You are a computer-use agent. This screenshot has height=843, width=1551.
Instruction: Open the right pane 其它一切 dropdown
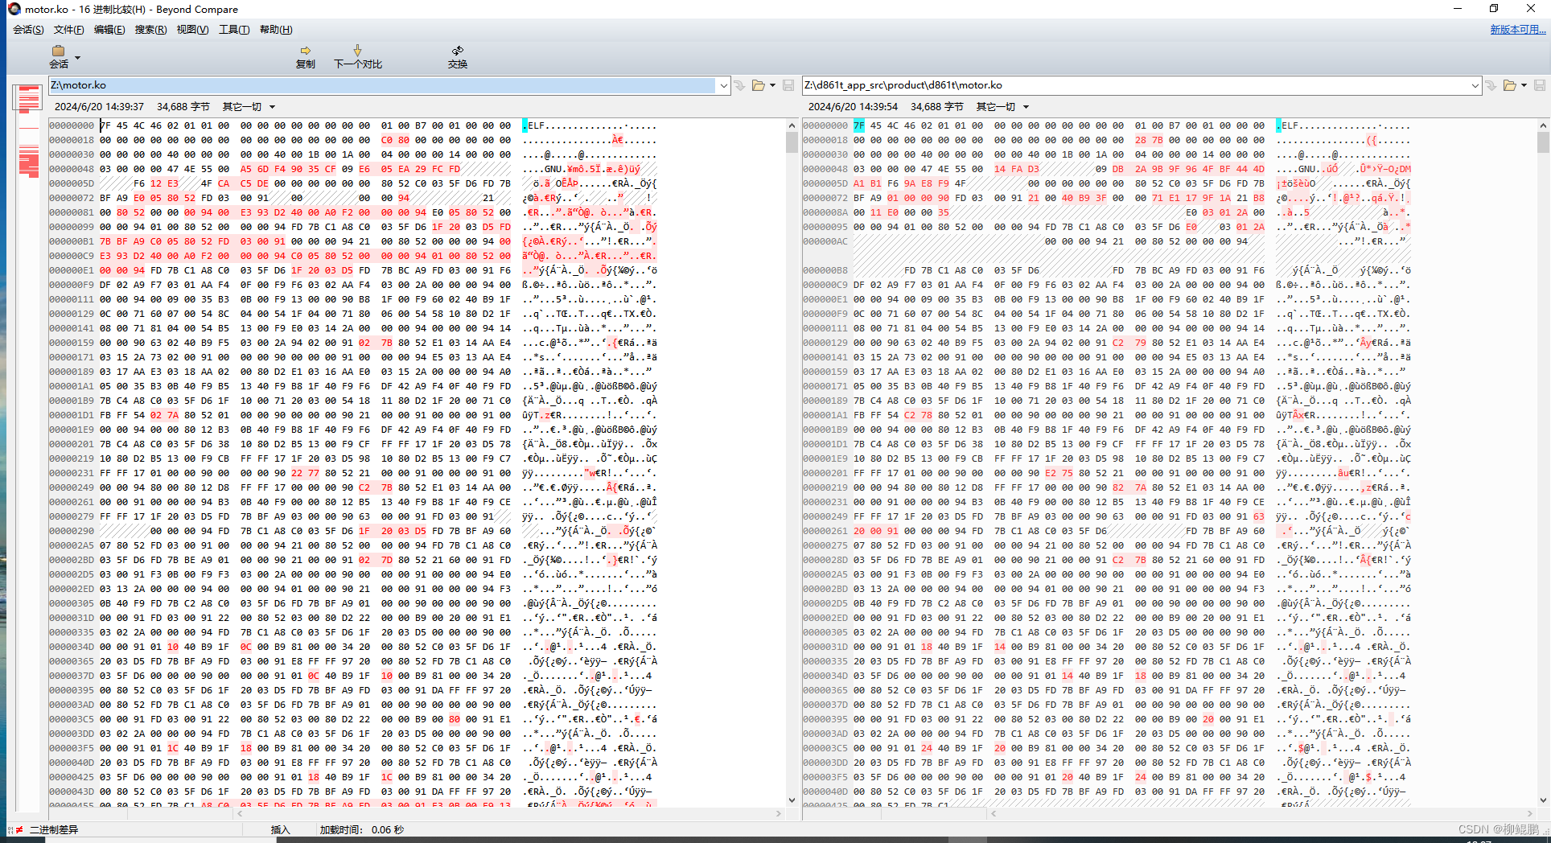[1002, 107]
